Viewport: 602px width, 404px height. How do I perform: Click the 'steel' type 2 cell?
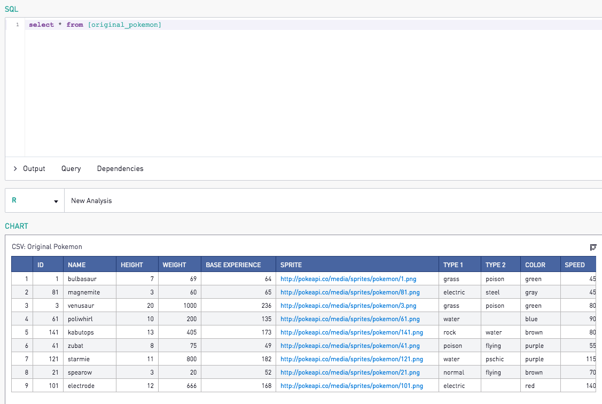click(x=501, y=292)
